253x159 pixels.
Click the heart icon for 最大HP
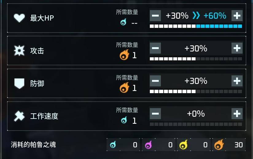(x=19, y=18)
